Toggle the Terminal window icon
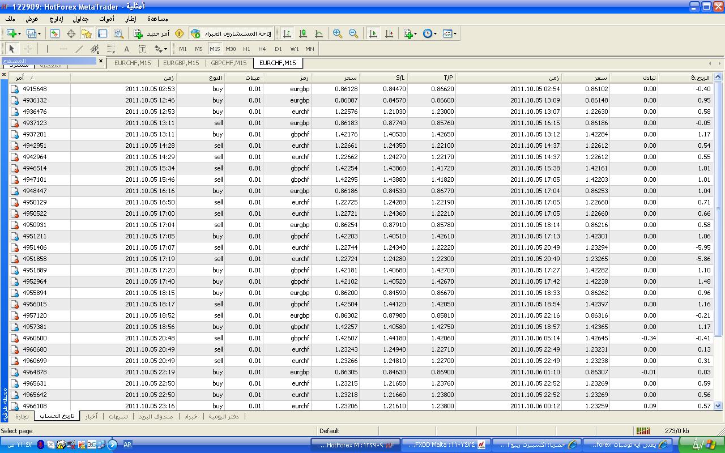This screenshot has height=453, width=725. [103, 34]
